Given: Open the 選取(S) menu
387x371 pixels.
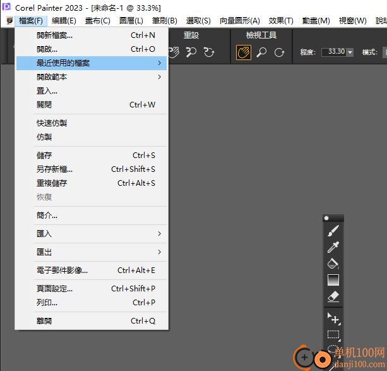Looking at the screenshot, I should (x=198, y=21).
